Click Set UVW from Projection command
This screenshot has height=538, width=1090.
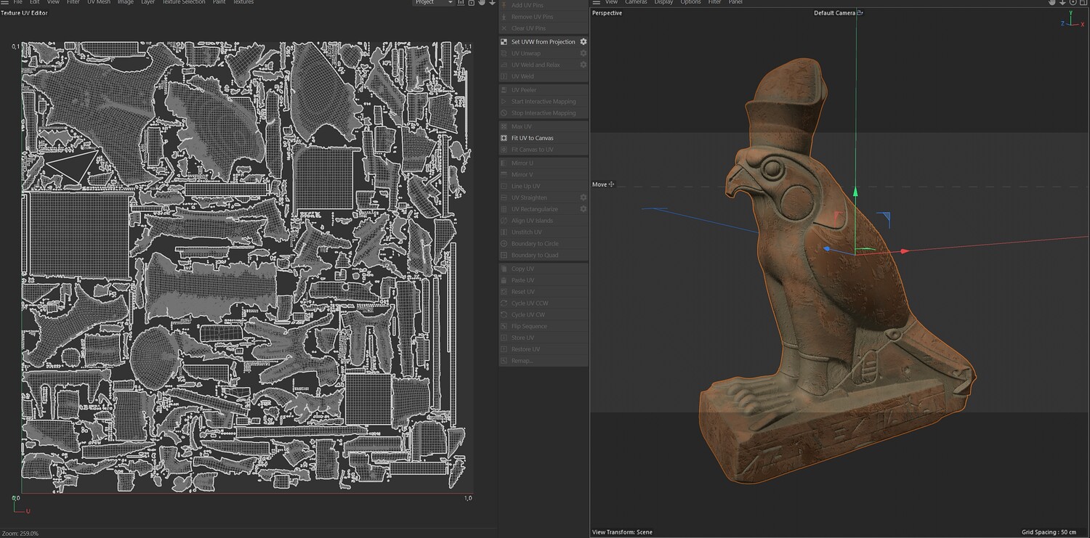[x=543, y=42]
